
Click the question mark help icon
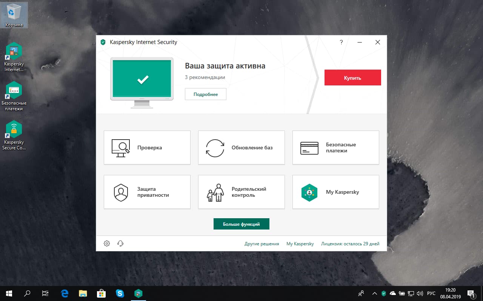pyautogui.click(x=341, y=42)
